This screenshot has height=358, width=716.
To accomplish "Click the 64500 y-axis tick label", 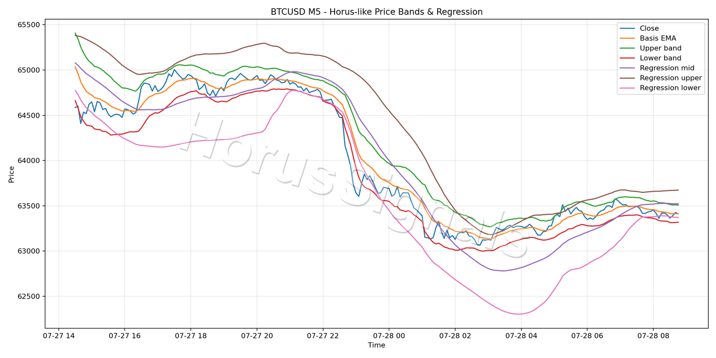I will pos(30,115).
